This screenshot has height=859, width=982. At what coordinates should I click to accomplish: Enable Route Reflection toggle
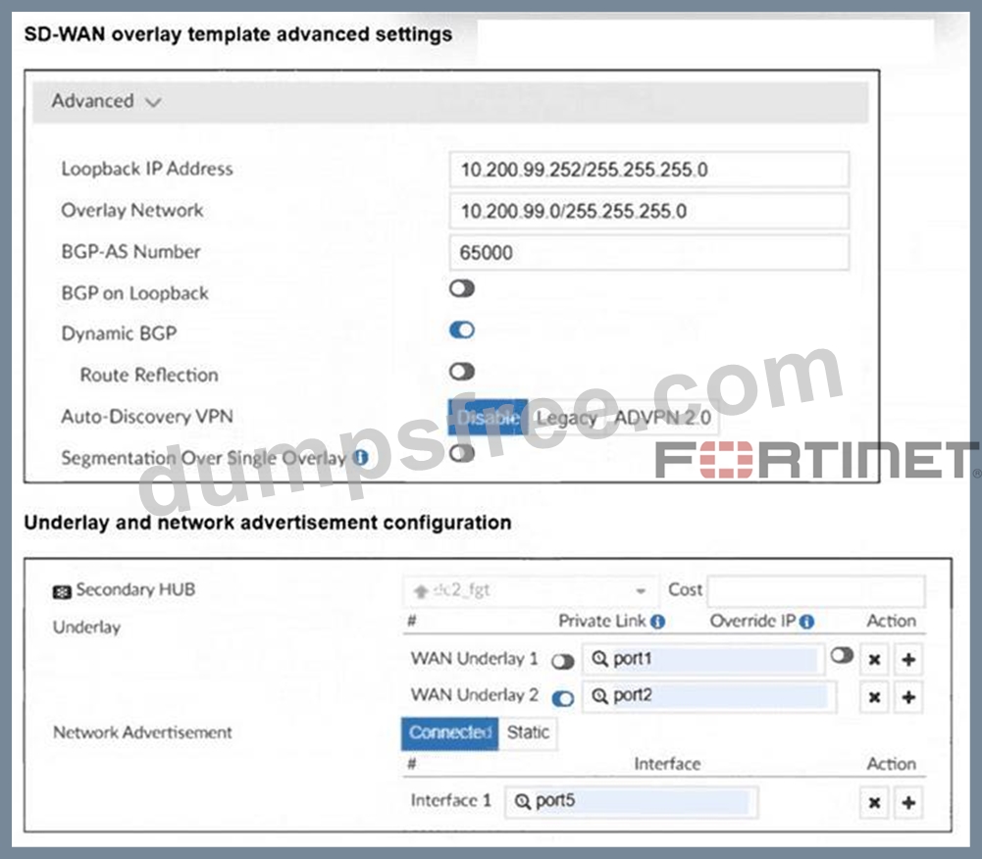pyautogui.click(x=461, y=372)
